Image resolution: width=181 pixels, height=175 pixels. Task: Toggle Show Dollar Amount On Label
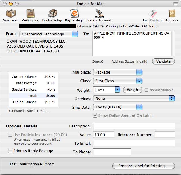pos(95,115)
